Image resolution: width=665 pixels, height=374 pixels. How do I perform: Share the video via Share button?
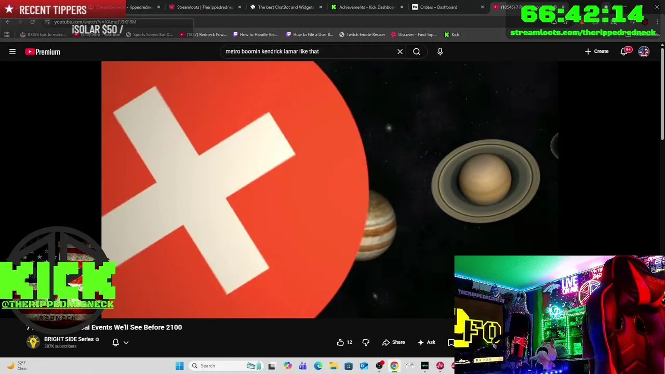(x=393, y=342)
